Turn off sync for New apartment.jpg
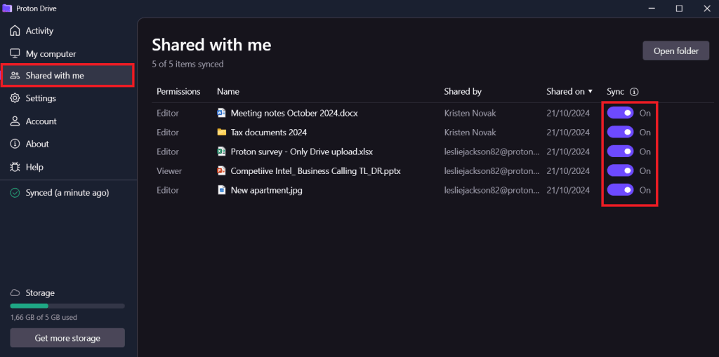This screenshot has width=719, height=357. pos(620,190)
